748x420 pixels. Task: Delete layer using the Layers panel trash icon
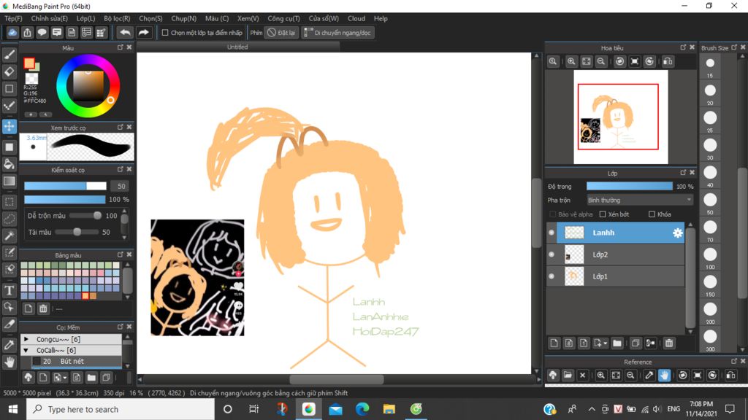(669, 343)
